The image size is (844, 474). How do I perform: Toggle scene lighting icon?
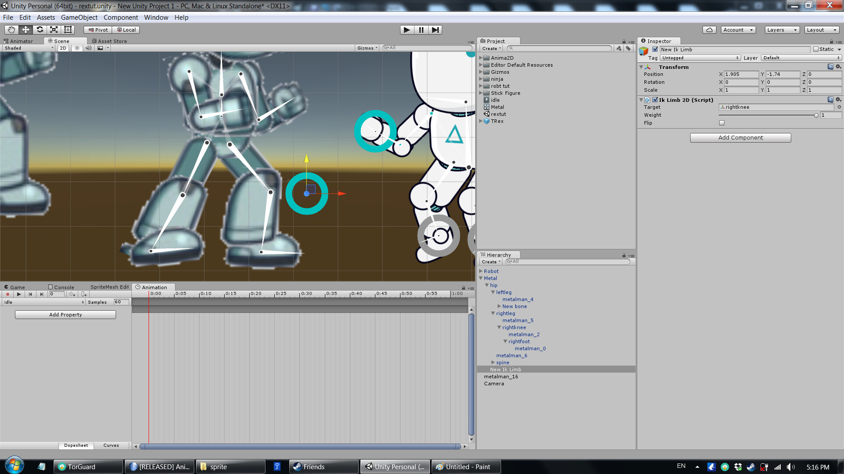click(77, 48)
